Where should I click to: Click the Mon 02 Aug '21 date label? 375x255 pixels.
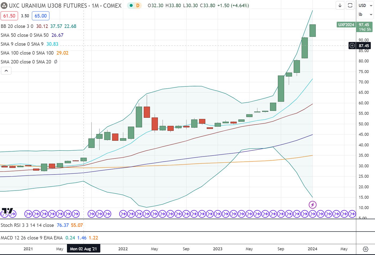(83, 249)
